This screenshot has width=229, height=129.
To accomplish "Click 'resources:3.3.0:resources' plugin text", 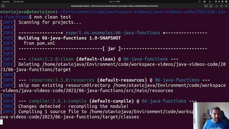I will 62,80.
